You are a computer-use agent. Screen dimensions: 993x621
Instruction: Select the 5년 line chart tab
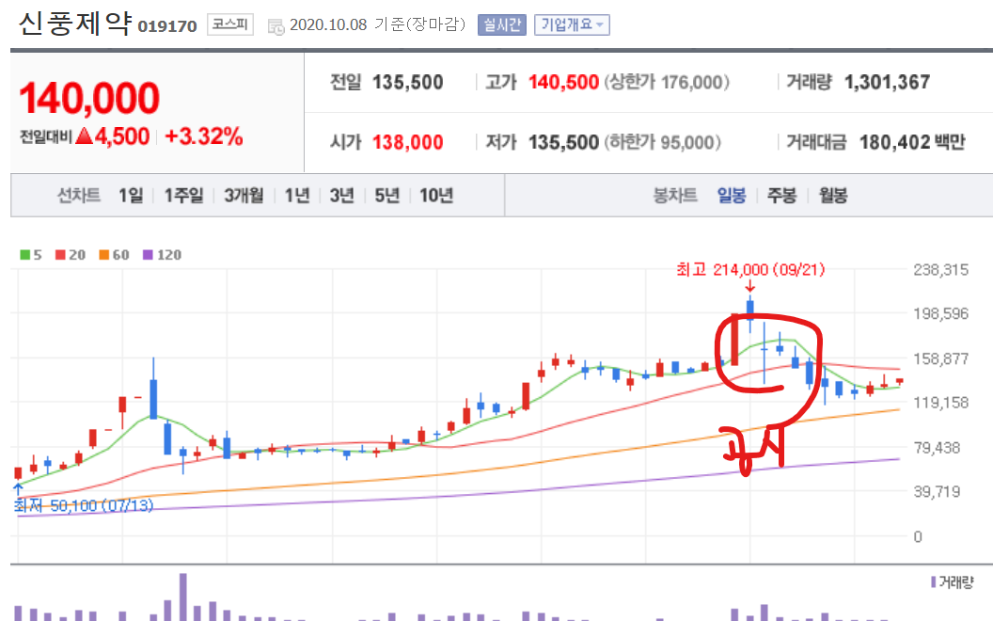point(386,195)
